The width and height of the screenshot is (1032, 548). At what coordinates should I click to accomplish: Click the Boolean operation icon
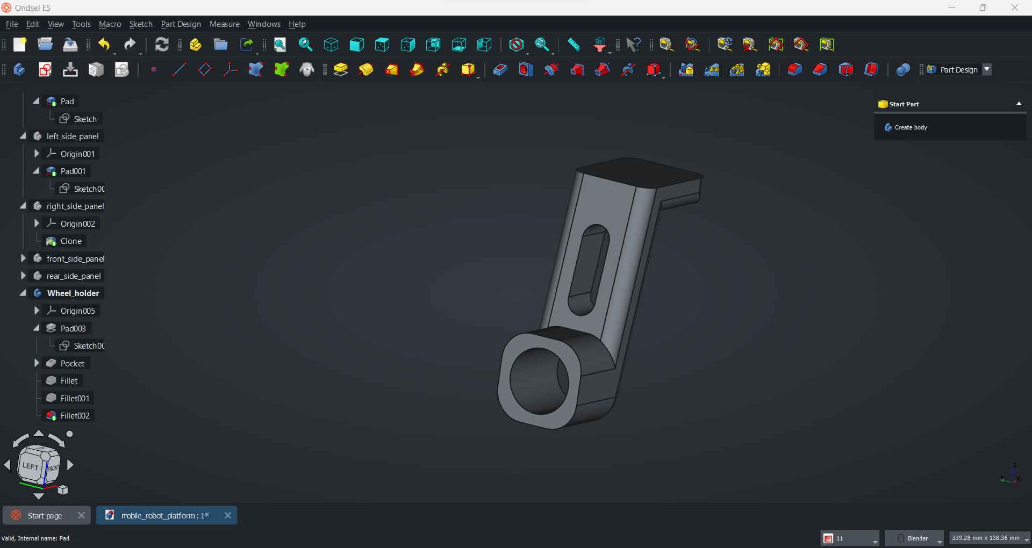[903, 70]
